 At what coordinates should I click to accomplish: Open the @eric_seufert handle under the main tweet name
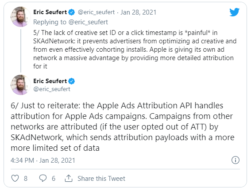pyautogui.click(x=52, y=89)
